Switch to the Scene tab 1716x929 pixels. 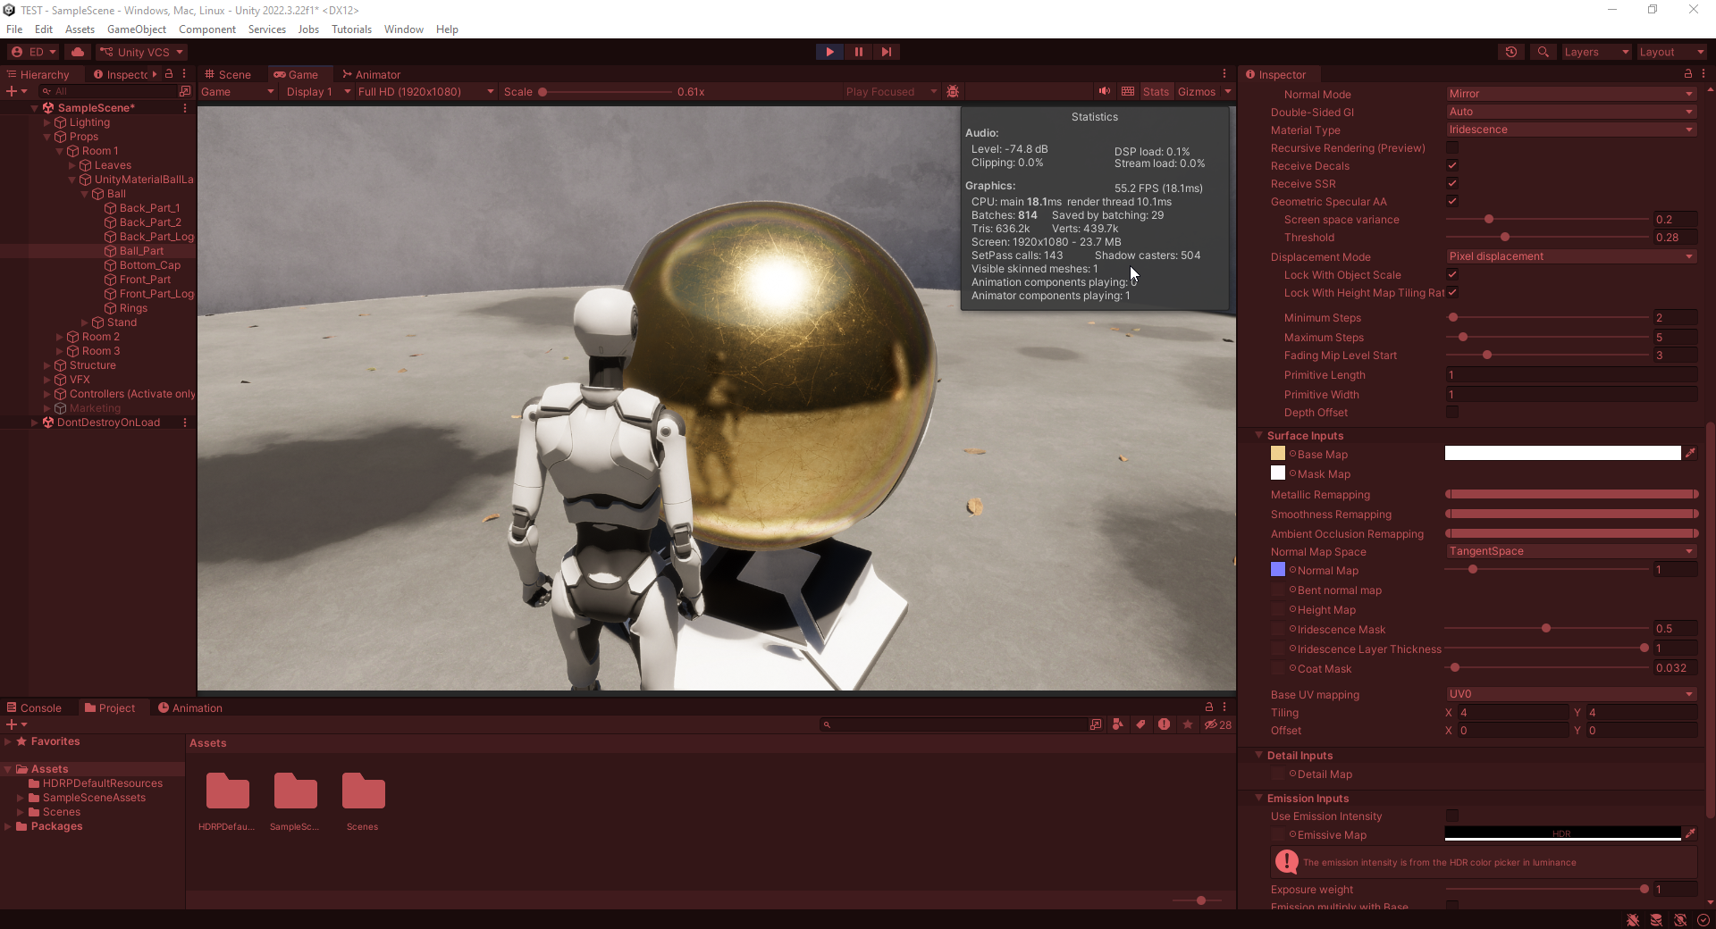(x=229, y=74)
